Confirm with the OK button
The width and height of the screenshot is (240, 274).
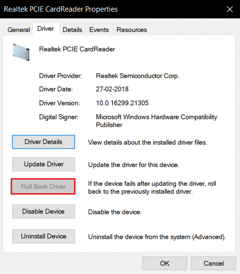[165, 263]
